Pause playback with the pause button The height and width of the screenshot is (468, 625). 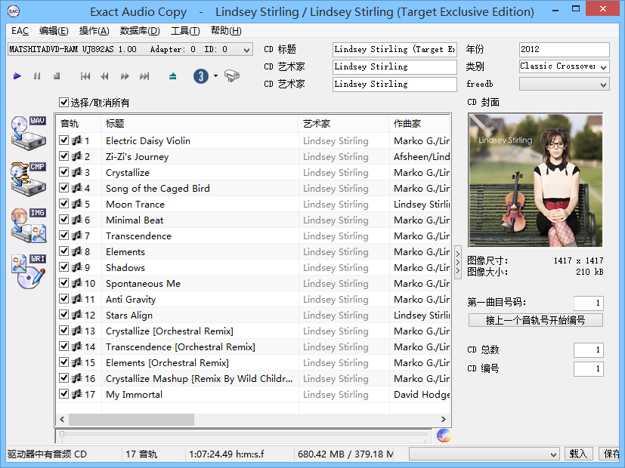(x=37, y=75)
